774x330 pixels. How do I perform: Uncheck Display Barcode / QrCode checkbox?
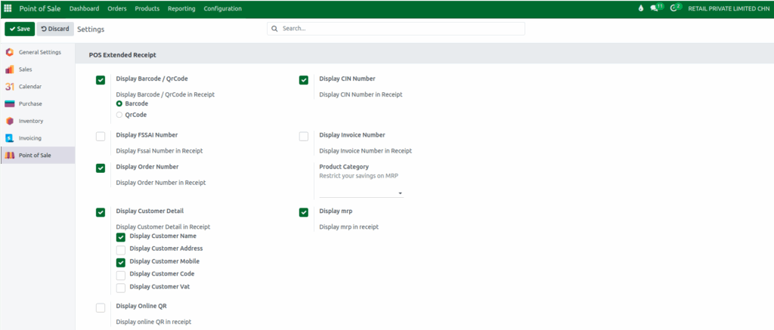[101, 80]
